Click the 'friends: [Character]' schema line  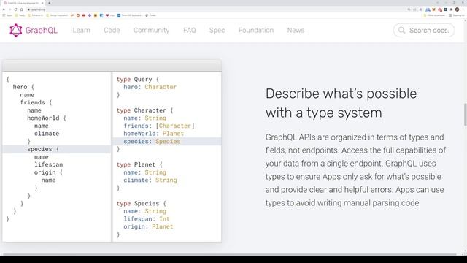pyautogui.click(x=159, y=126)
